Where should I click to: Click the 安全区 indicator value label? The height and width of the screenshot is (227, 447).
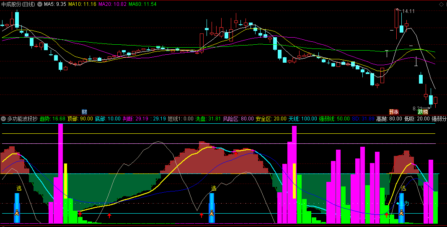click(x=271, y=119)
